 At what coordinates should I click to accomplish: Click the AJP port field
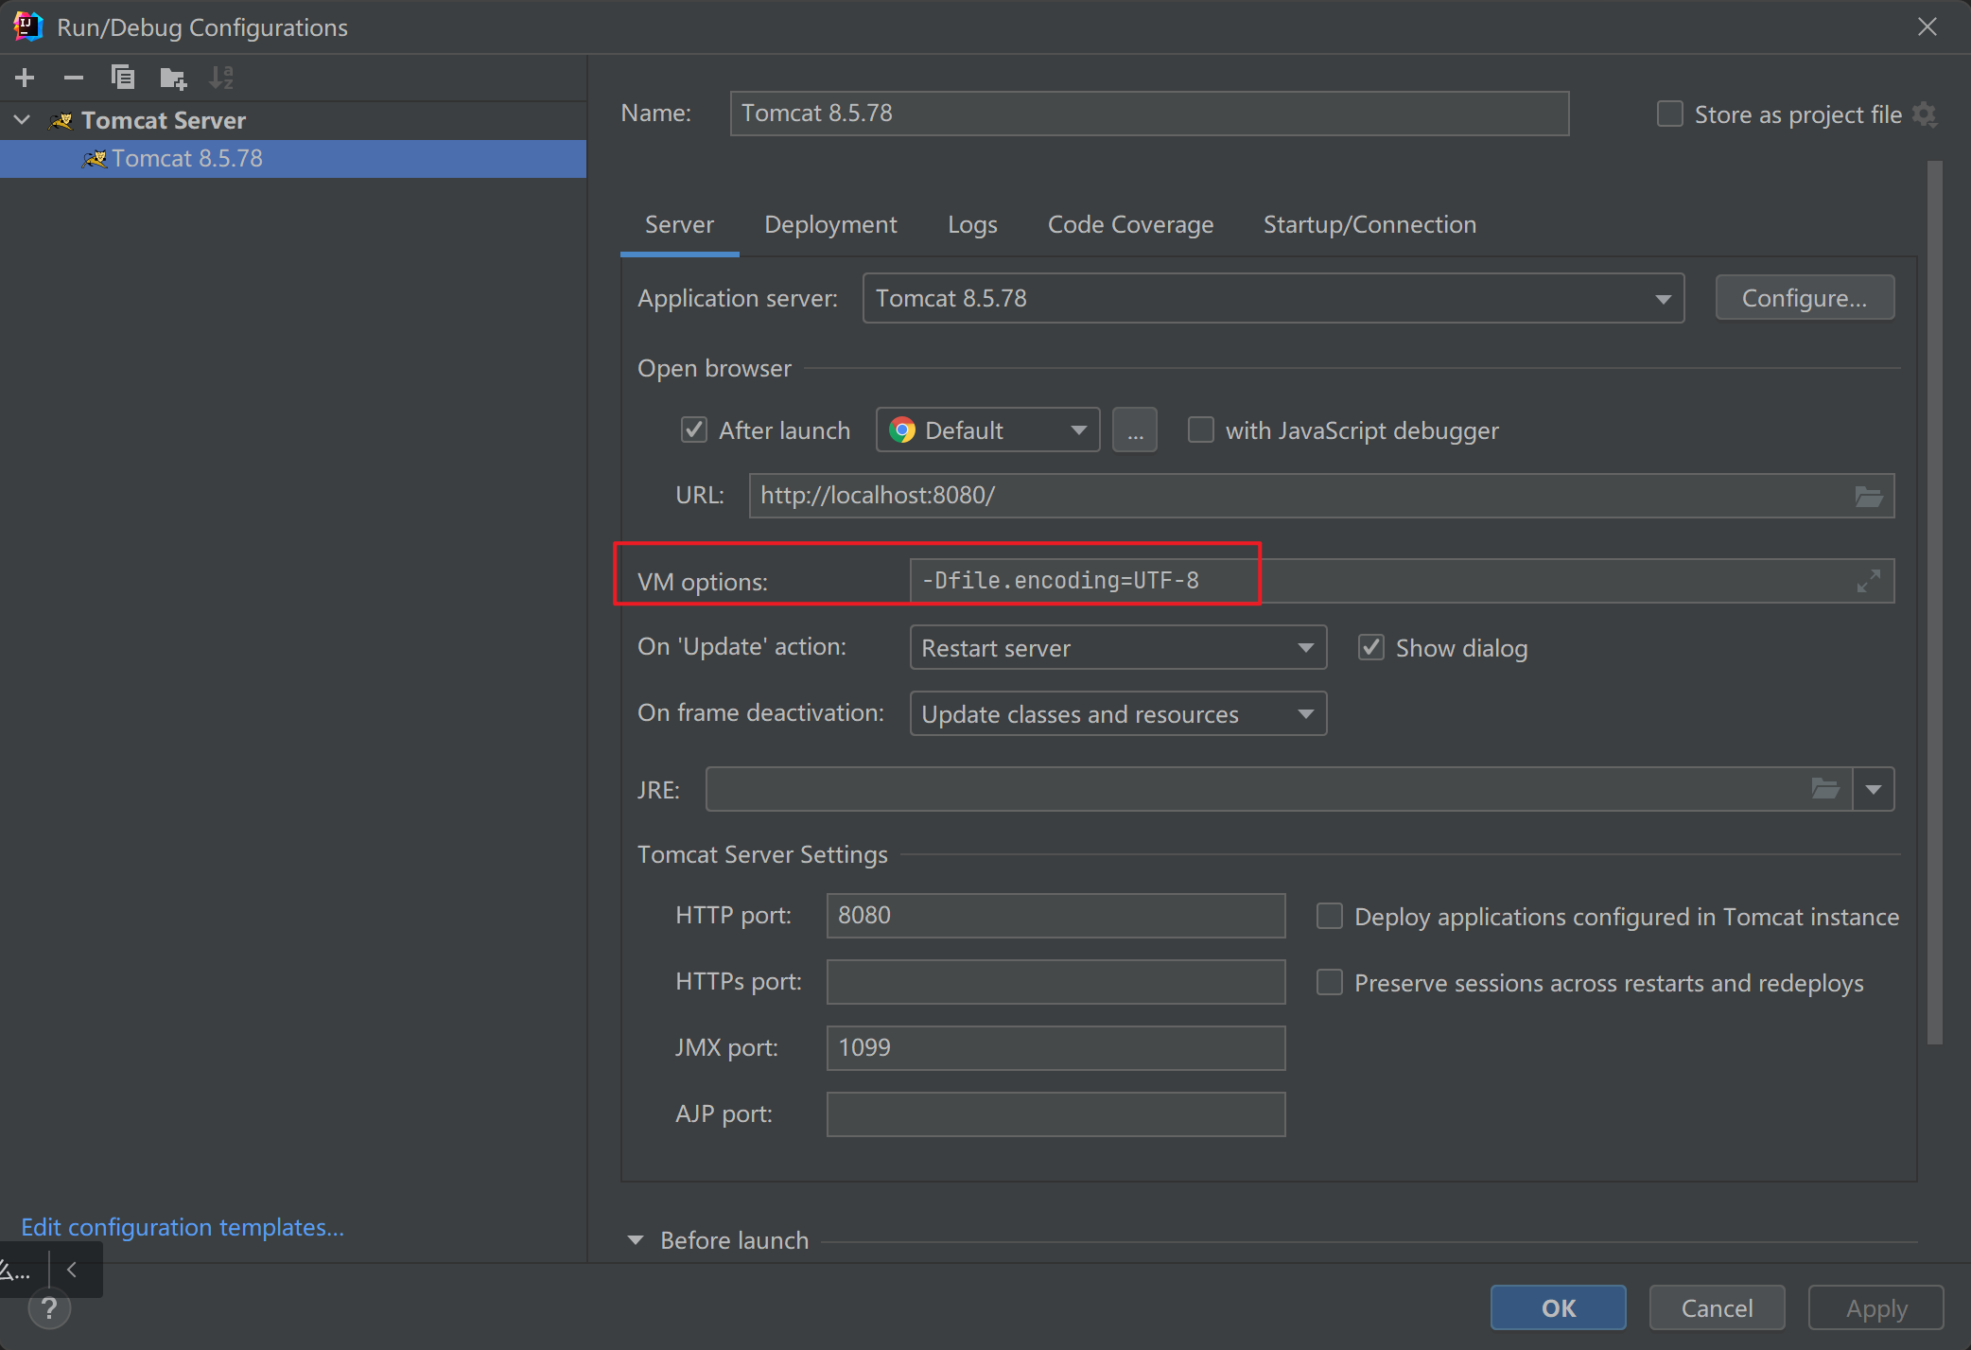[1055, 1114]
